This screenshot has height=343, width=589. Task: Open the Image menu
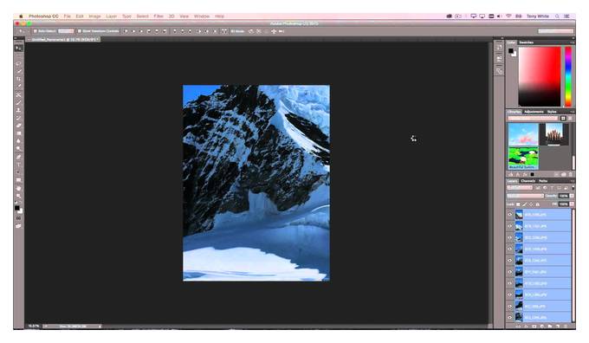coord(94,16)
